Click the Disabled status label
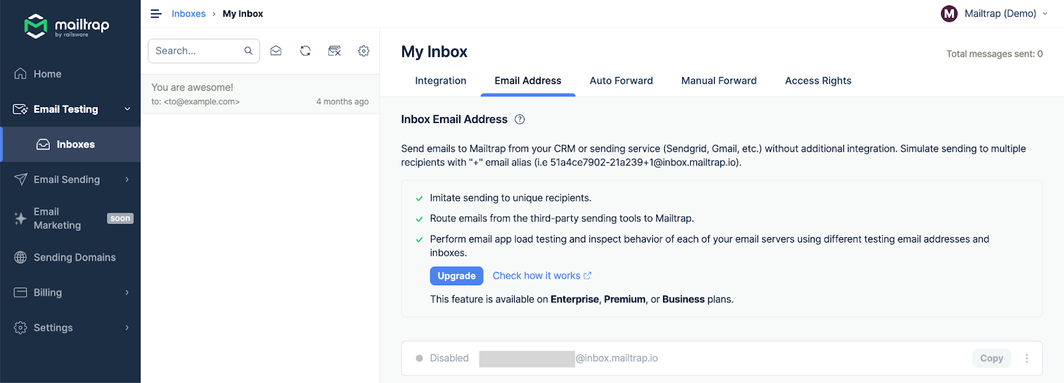 [449, 358]
